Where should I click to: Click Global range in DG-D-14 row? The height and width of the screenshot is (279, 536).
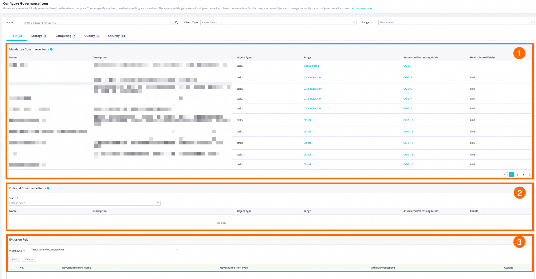click(307, 143)
